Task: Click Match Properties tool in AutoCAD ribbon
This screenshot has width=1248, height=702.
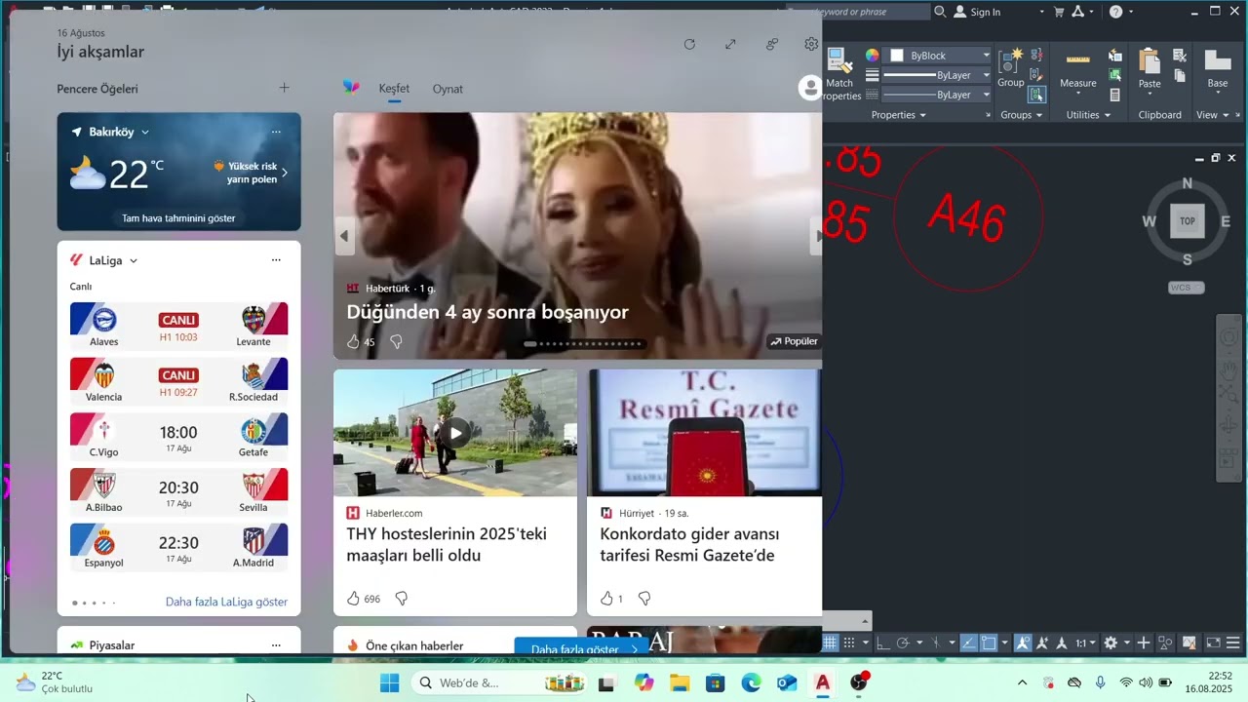Action: tap(839, 72)
